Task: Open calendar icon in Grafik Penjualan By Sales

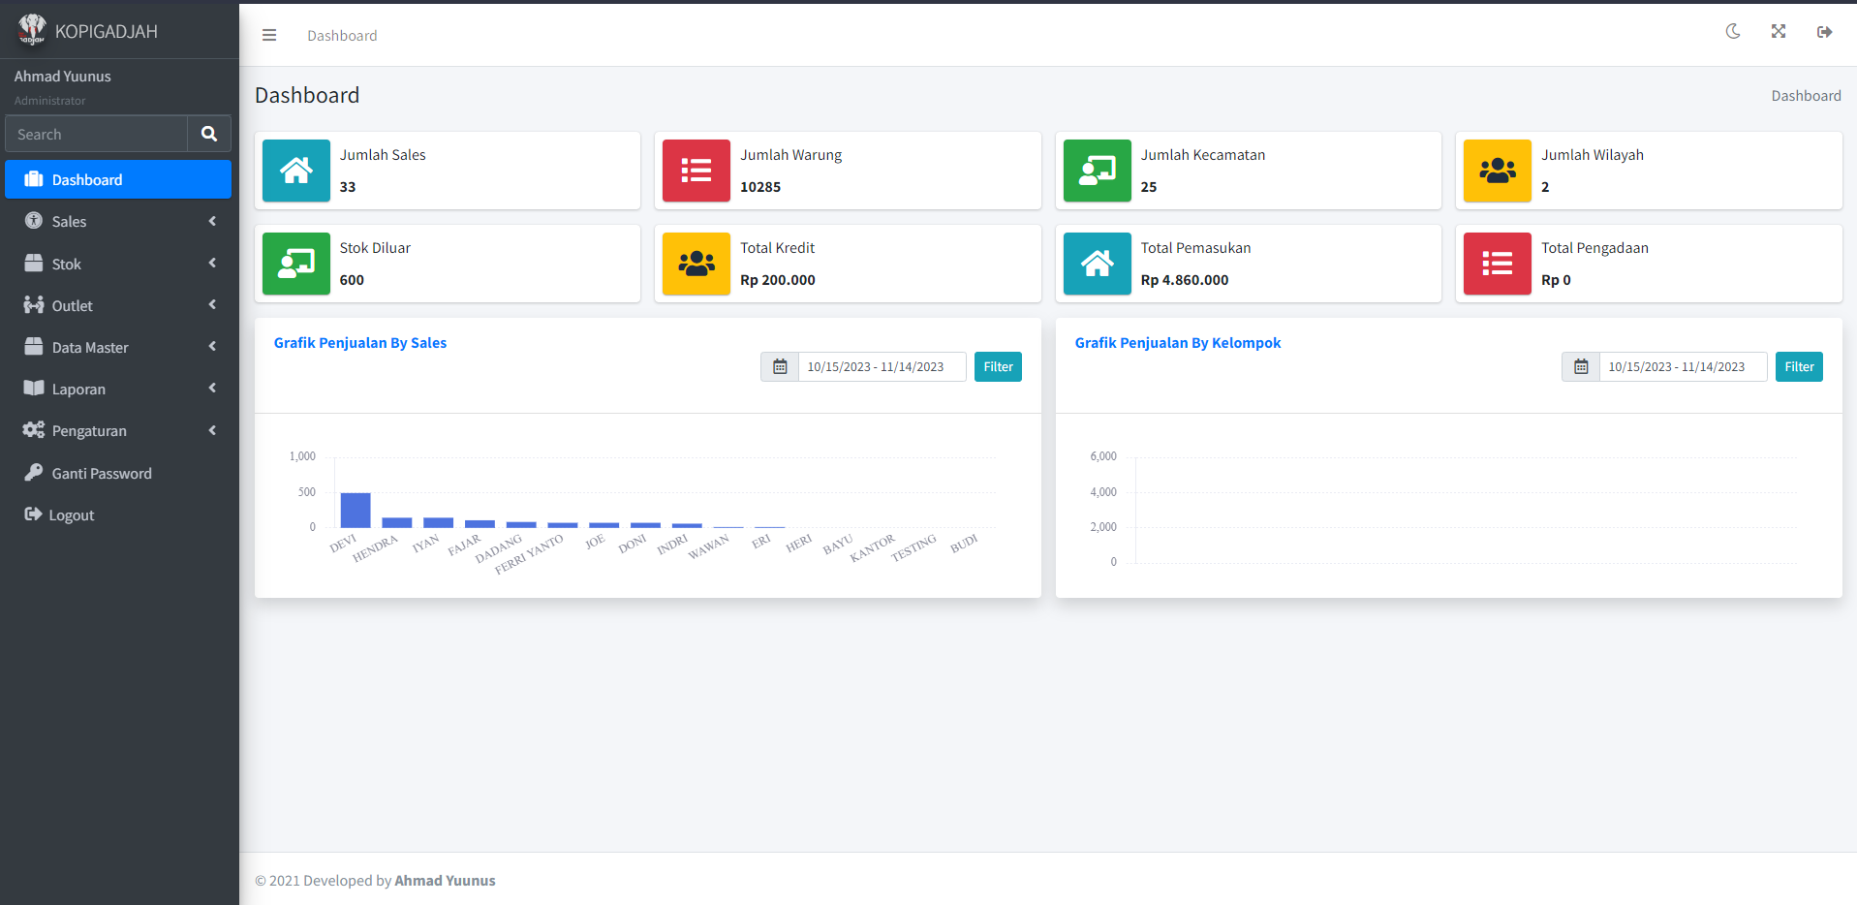Action: click(x=780, y=367)
